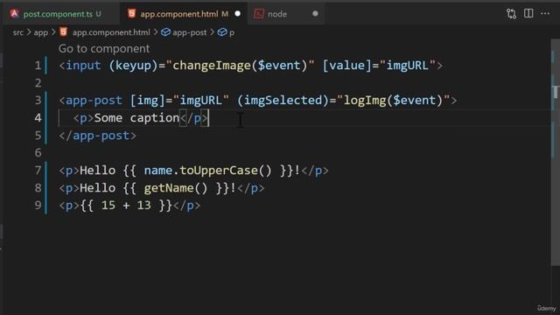Viewport: 560px width, 315px height.
Task: Click the HTML icon in the breadcrumb
Action: point(64,32)
